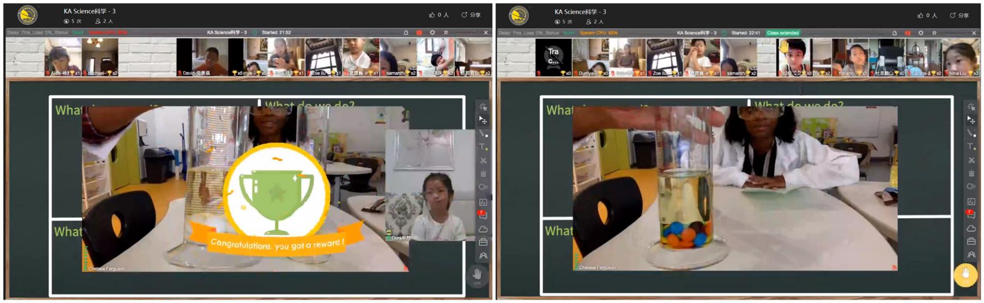Image resolution: width=984 pixels, height=303 pixels.
Task: Choose the Text tool in right screenshot
Action: coord(971,146)
